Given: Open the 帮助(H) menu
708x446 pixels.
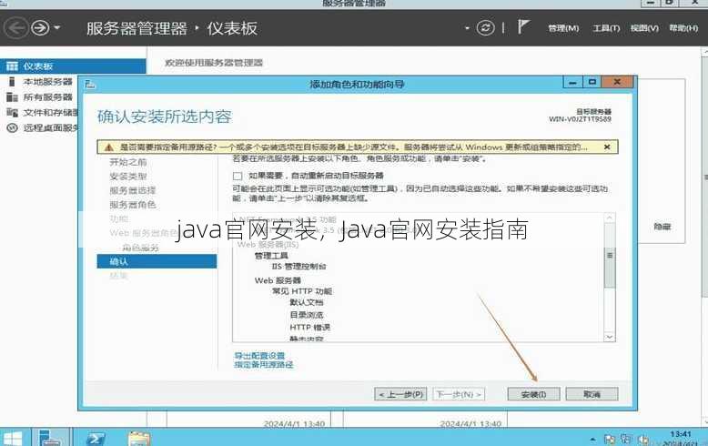Looking at the screenshot, I should pos(683,28).
